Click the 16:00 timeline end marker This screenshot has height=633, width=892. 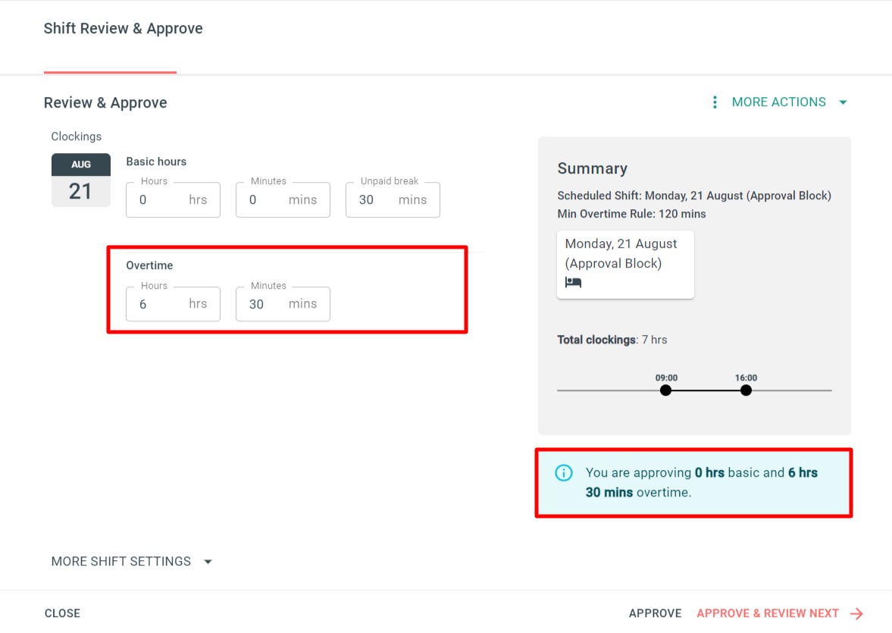tap(746, 390)
